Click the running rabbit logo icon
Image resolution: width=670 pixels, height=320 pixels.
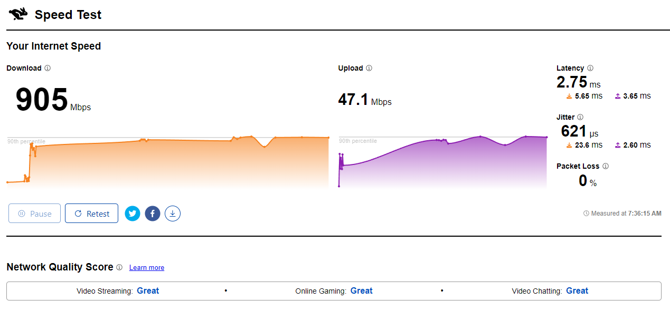point(17,14)
